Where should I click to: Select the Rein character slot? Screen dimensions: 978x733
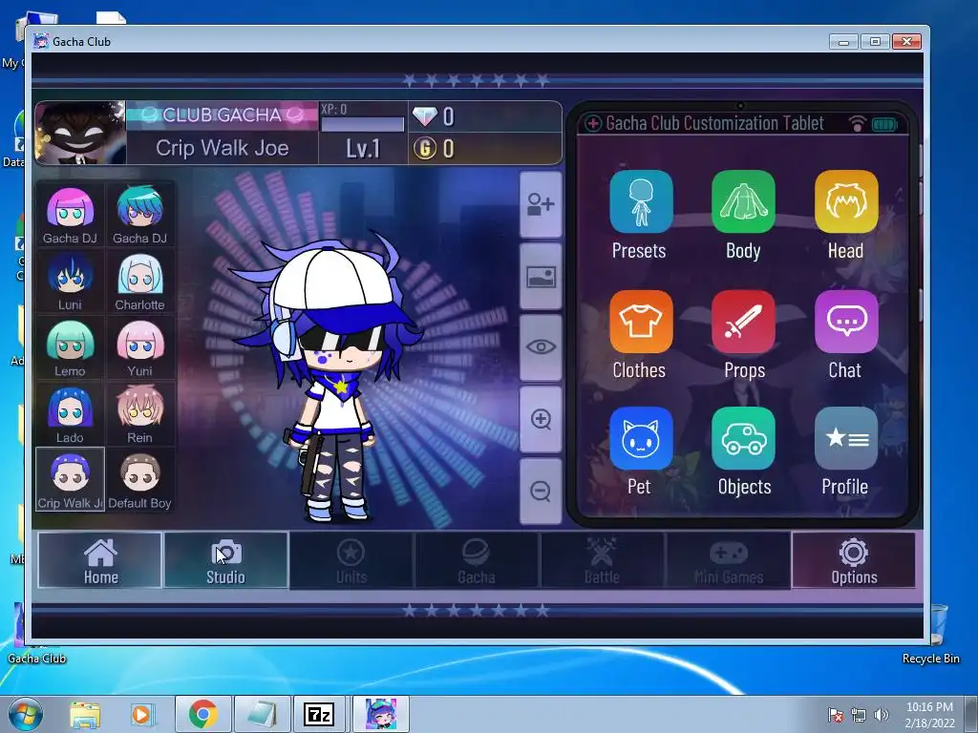(x=139, y=414)
